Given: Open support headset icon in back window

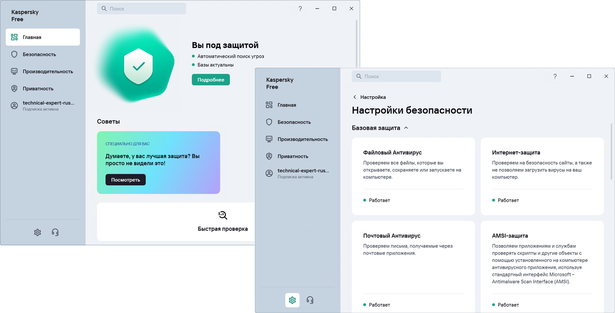Looking at the screenshot, I should (x=55, y=232).
